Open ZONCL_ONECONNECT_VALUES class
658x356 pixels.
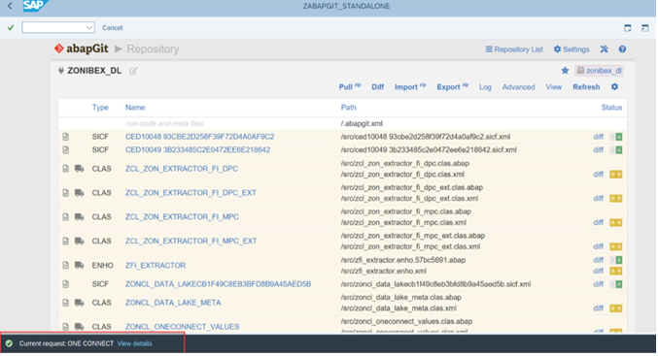coord(182,327)
